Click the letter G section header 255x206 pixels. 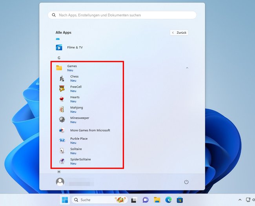[x=59, y=58]
